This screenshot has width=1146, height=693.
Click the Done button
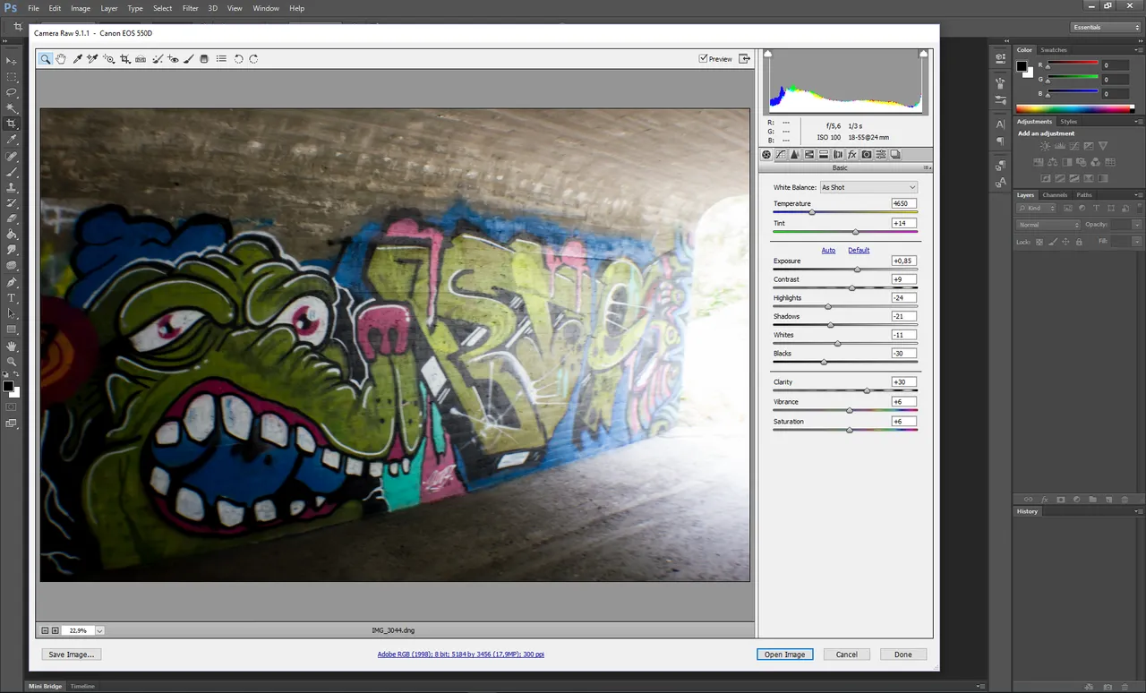pos(903,654)
